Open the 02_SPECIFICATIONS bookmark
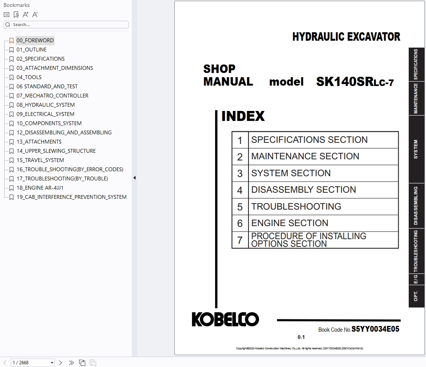Screen dimensions: 426x367 pyautogui.click(x=40, y=59)
